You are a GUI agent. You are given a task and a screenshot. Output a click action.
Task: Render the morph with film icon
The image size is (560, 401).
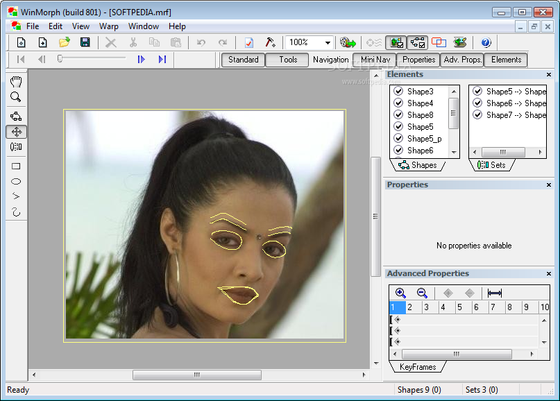coord(348,43)
